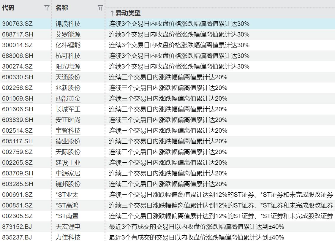Select the 20% deviation text in 西部黄金 row
335x241 pixels.
click(x=168, y=99)
